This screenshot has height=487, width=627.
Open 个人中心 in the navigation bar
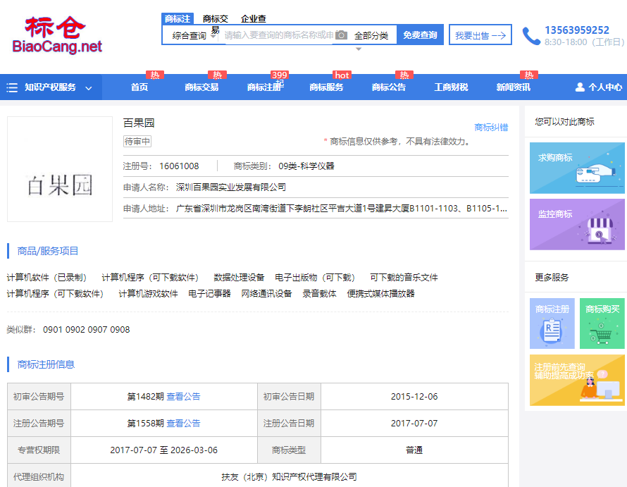604,87
